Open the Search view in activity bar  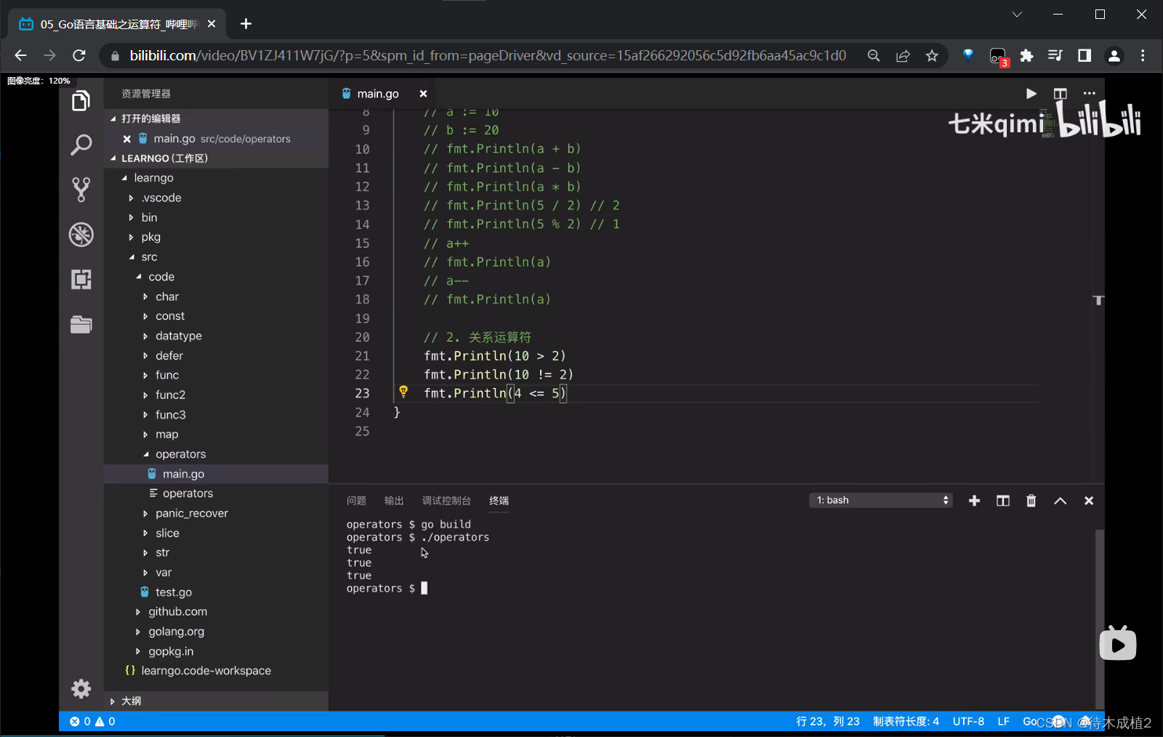tap(81, 145)
